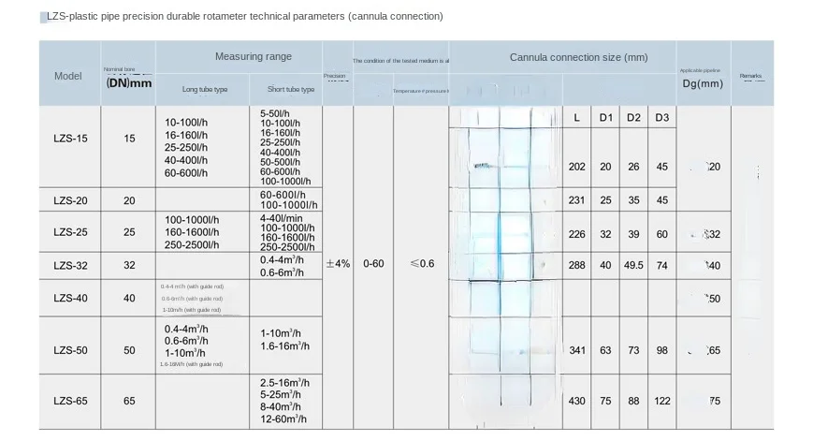This screenshot has width=813, height=441.
Task: Select D2 value '49.5'
Action: 633,266
